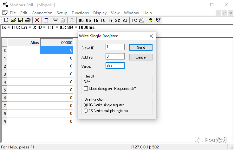Screen dimensions: 234x150
Task: Open the Connection menu
Action: pos(42,13)
